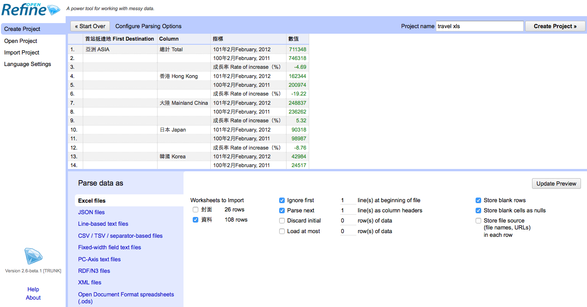Enable Discard initial rows of data
Screen dimensions: 587x307
(x=282, y=221)
